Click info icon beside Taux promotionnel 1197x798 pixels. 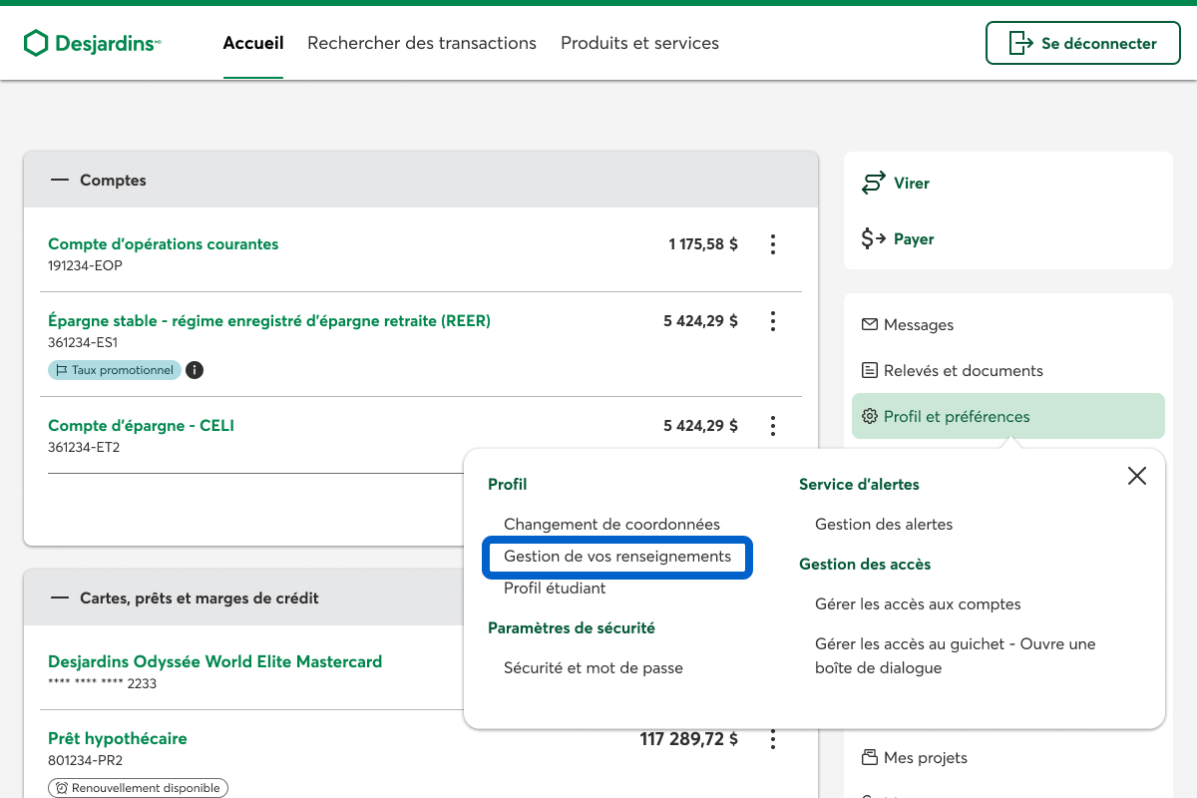[x=196, y=370]
